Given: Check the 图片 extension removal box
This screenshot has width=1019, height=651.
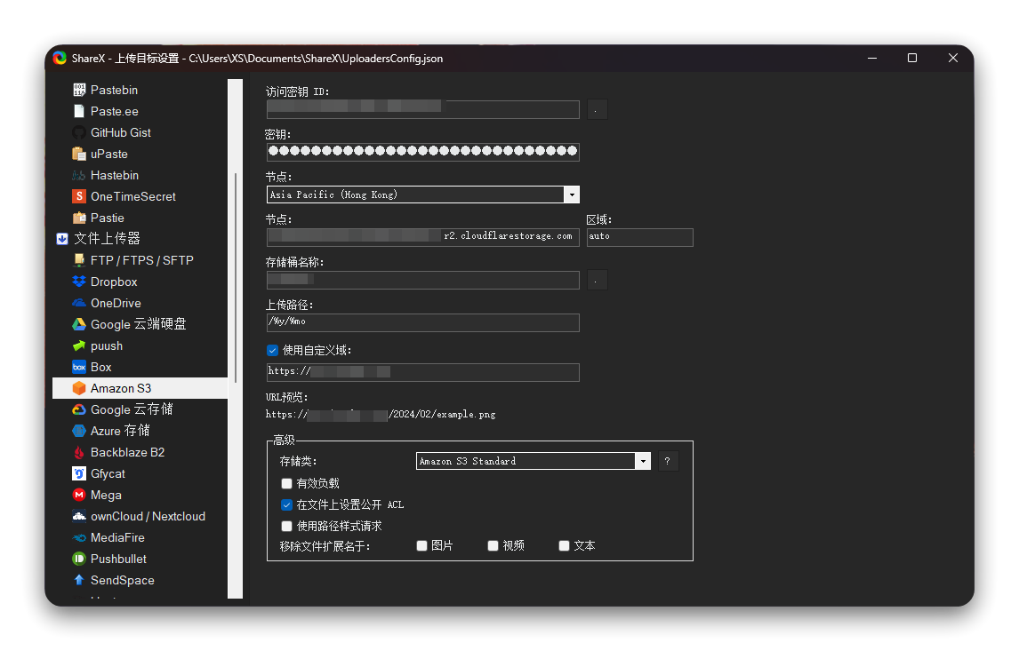Looking at the screenshot, I should [x=421, y=546].
